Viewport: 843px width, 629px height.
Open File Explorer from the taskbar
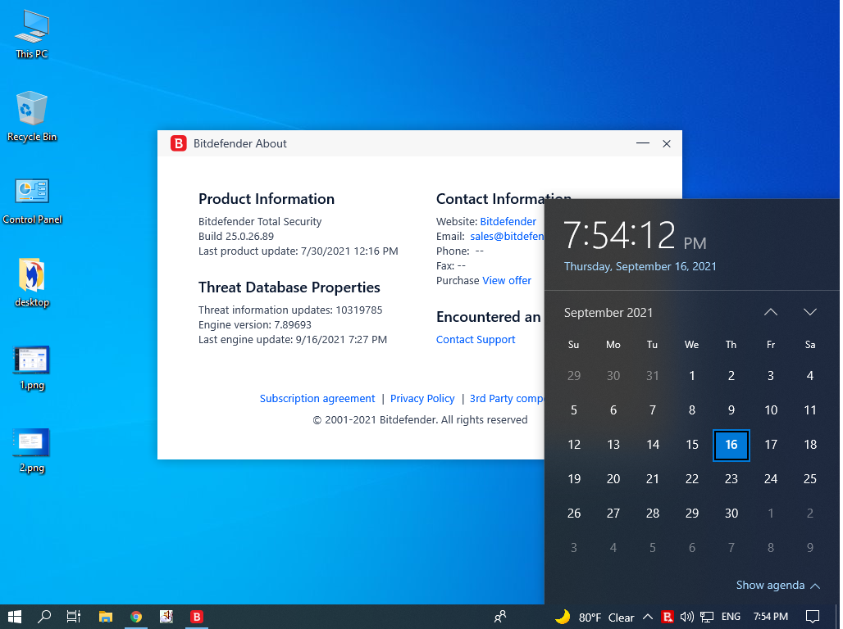pyautogui.click(x=105, y=617)
